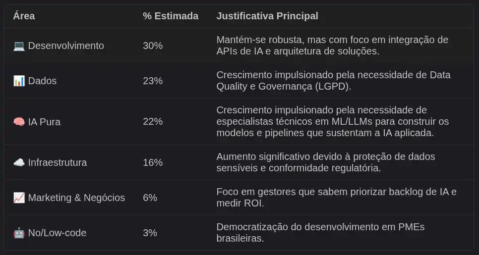The image size is (479, 255).
Task: Click the brain emoji beside IA Pura
Action: coord(19,122)
